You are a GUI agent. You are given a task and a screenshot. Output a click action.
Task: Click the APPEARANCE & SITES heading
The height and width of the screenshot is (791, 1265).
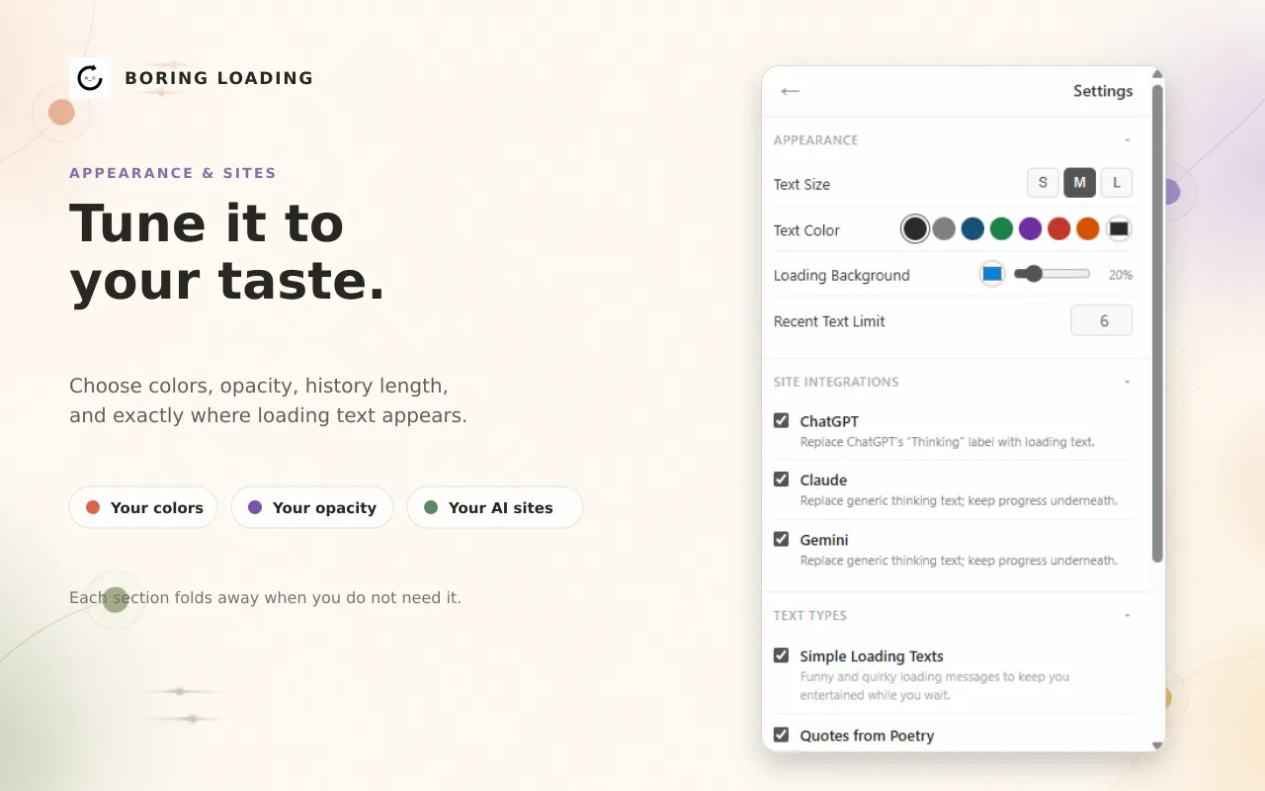(x=173, y=173)
